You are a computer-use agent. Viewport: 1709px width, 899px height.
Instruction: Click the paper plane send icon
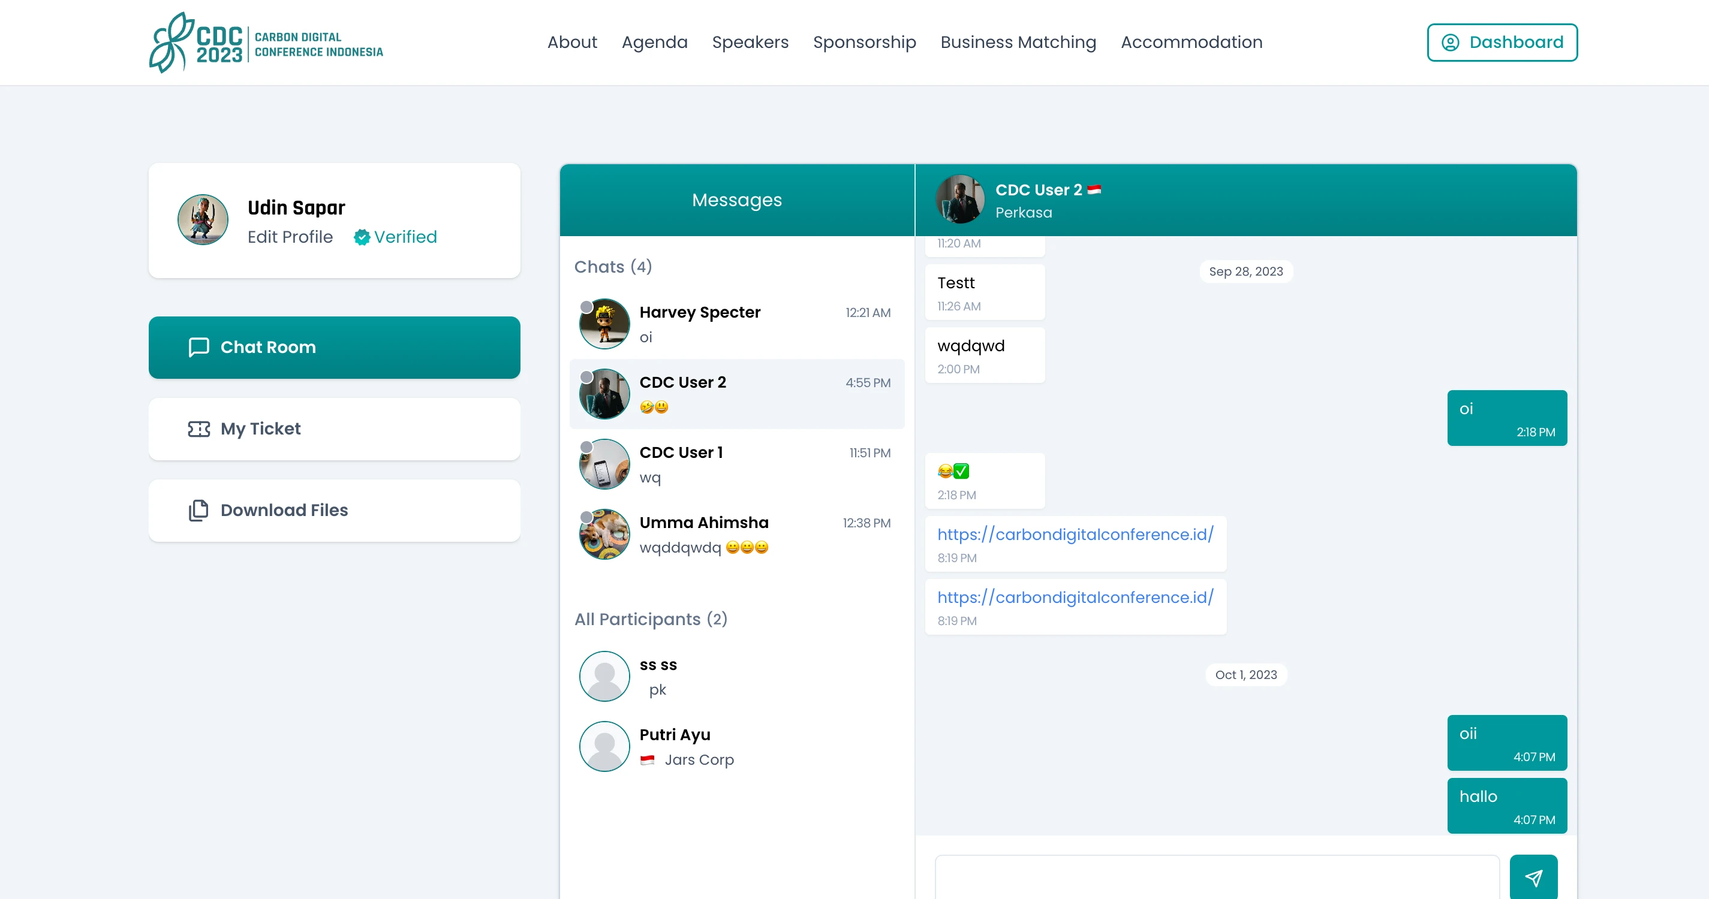coord(1533,878)
